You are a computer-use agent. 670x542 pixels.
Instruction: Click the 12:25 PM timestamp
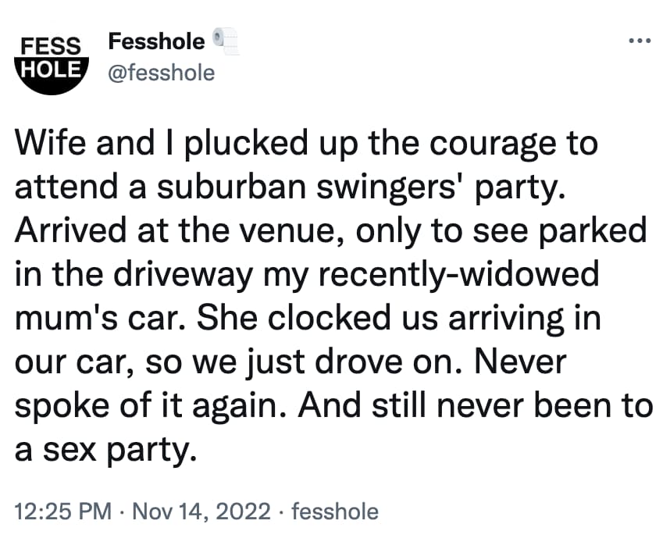[64, 512]
